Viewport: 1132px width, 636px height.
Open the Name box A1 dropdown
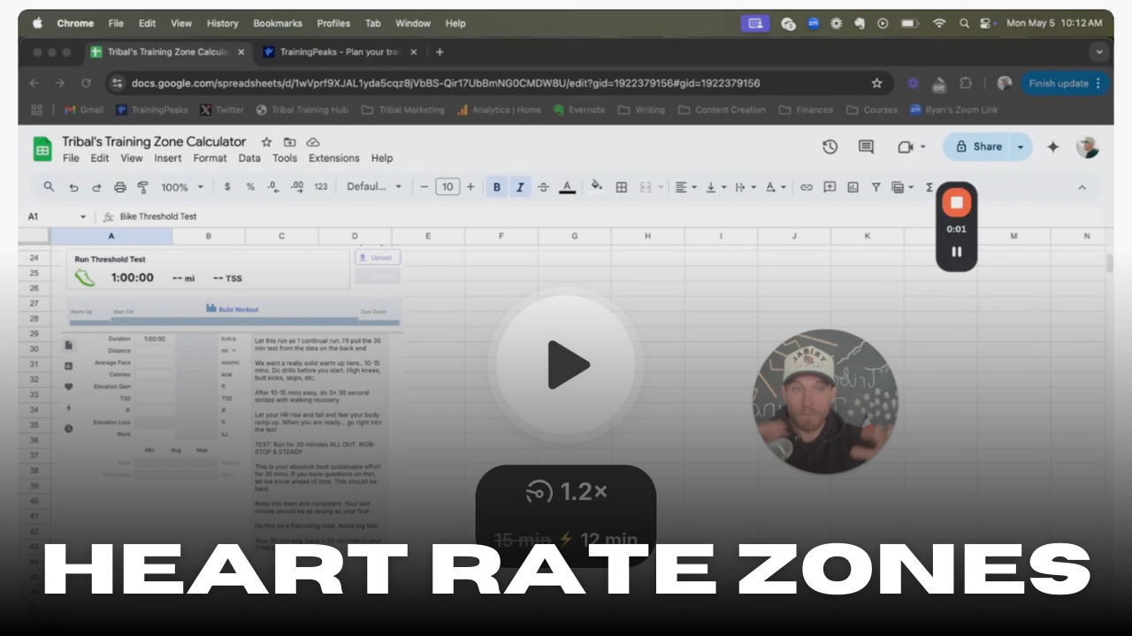coord(83,216)
